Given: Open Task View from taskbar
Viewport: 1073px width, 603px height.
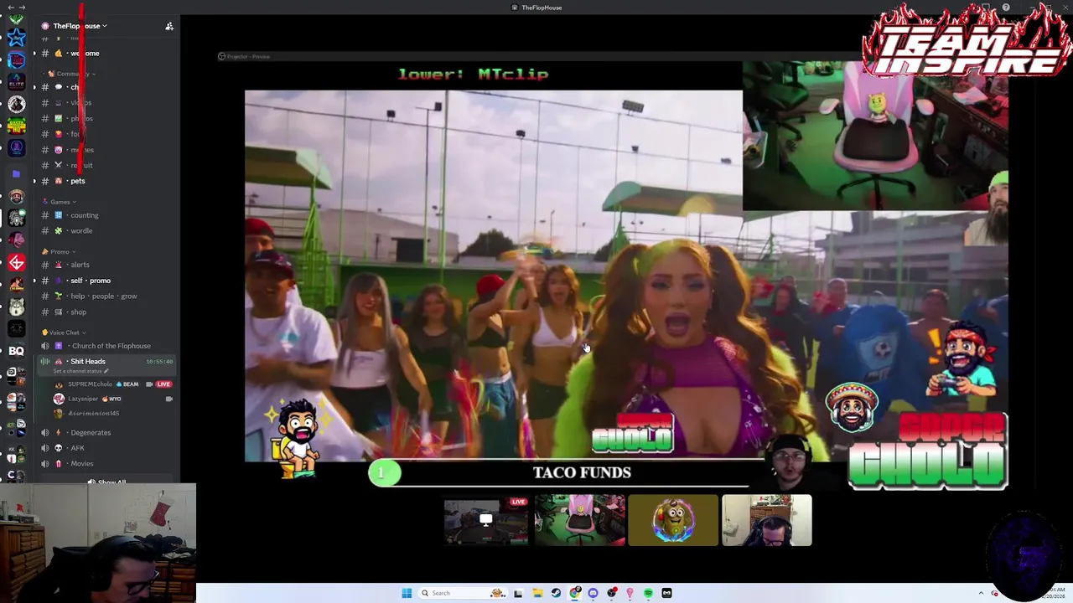Looking at the screenshot, I should 518,593.
